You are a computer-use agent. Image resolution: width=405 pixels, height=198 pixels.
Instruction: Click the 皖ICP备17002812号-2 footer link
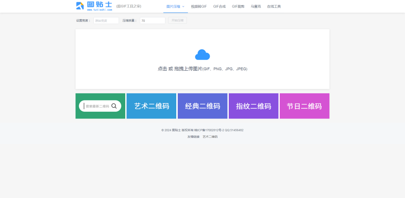(209, 130)
